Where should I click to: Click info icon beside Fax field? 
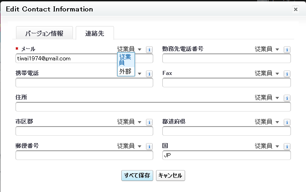pos(287,74)
